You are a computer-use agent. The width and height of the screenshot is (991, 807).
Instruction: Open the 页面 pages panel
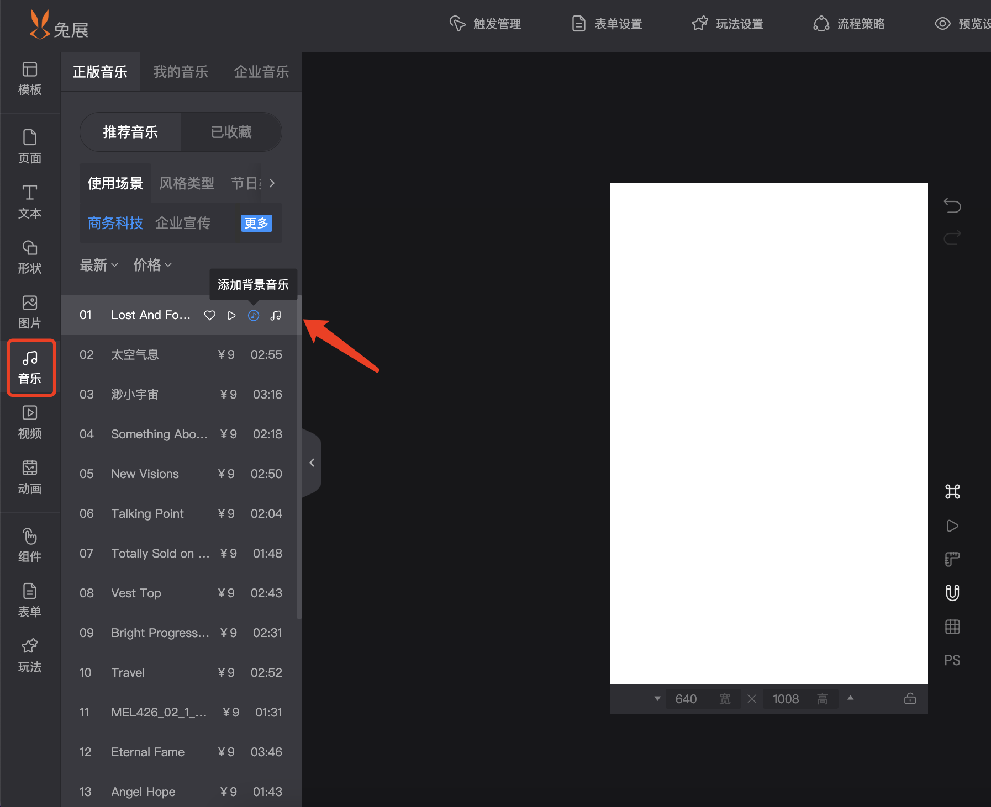(x=30, y=147)
